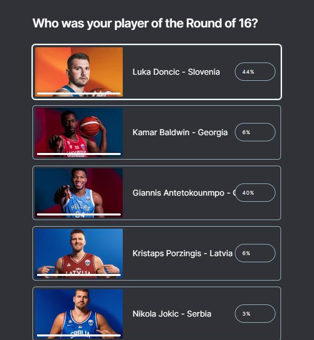Screen dimensions: 314x340
Task: Click the white bar under Doncic's photo
Action: 79,94
